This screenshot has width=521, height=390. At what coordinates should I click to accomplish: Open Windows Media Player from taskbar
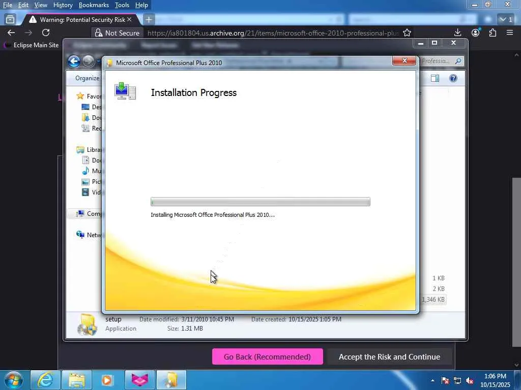[107, 380]
